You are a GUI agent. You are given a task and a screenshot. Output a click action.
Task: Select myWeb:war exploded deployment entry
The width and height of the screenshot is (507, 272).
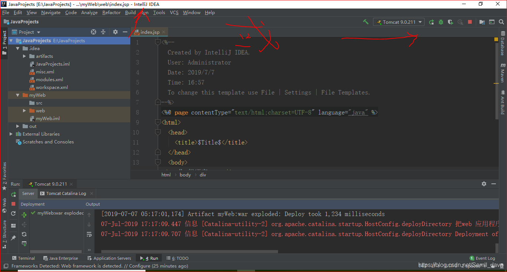pyautogui.click(x=58, y=213)
